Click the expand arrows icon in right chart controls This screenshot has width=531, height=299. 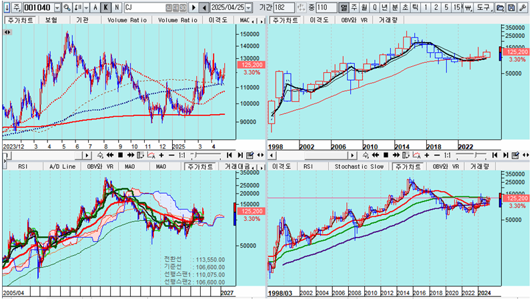[x=526, y=156]
